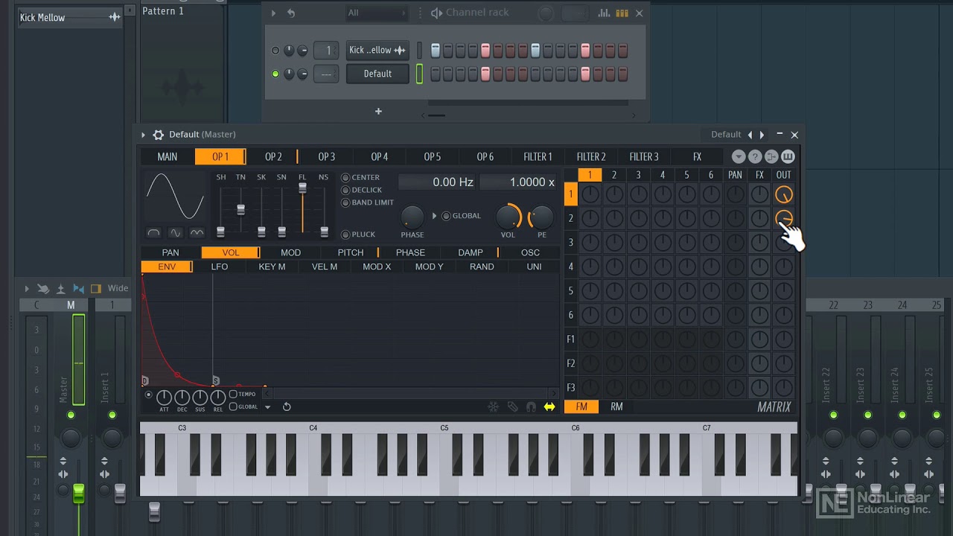Screen dimensions: 953x536
Task: Open mixer track selector for Default channel
Action: coord(326,74)
